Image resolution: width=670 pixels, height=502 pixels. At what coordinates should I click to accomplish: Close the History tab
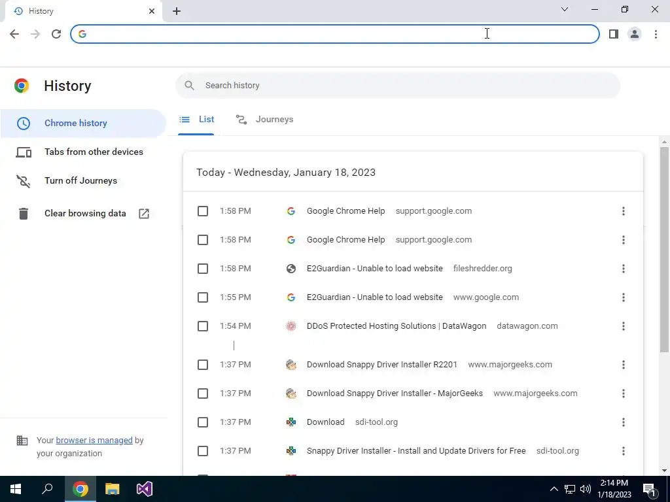(152, 11)
